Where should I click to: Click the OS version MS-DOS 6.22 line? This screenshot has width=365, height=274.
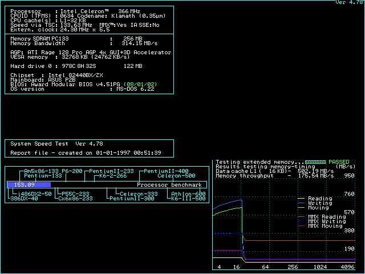82,89
